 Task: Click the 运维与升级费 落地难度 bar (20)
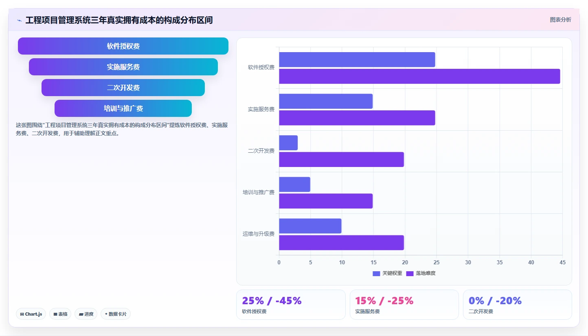pos(341,242)
